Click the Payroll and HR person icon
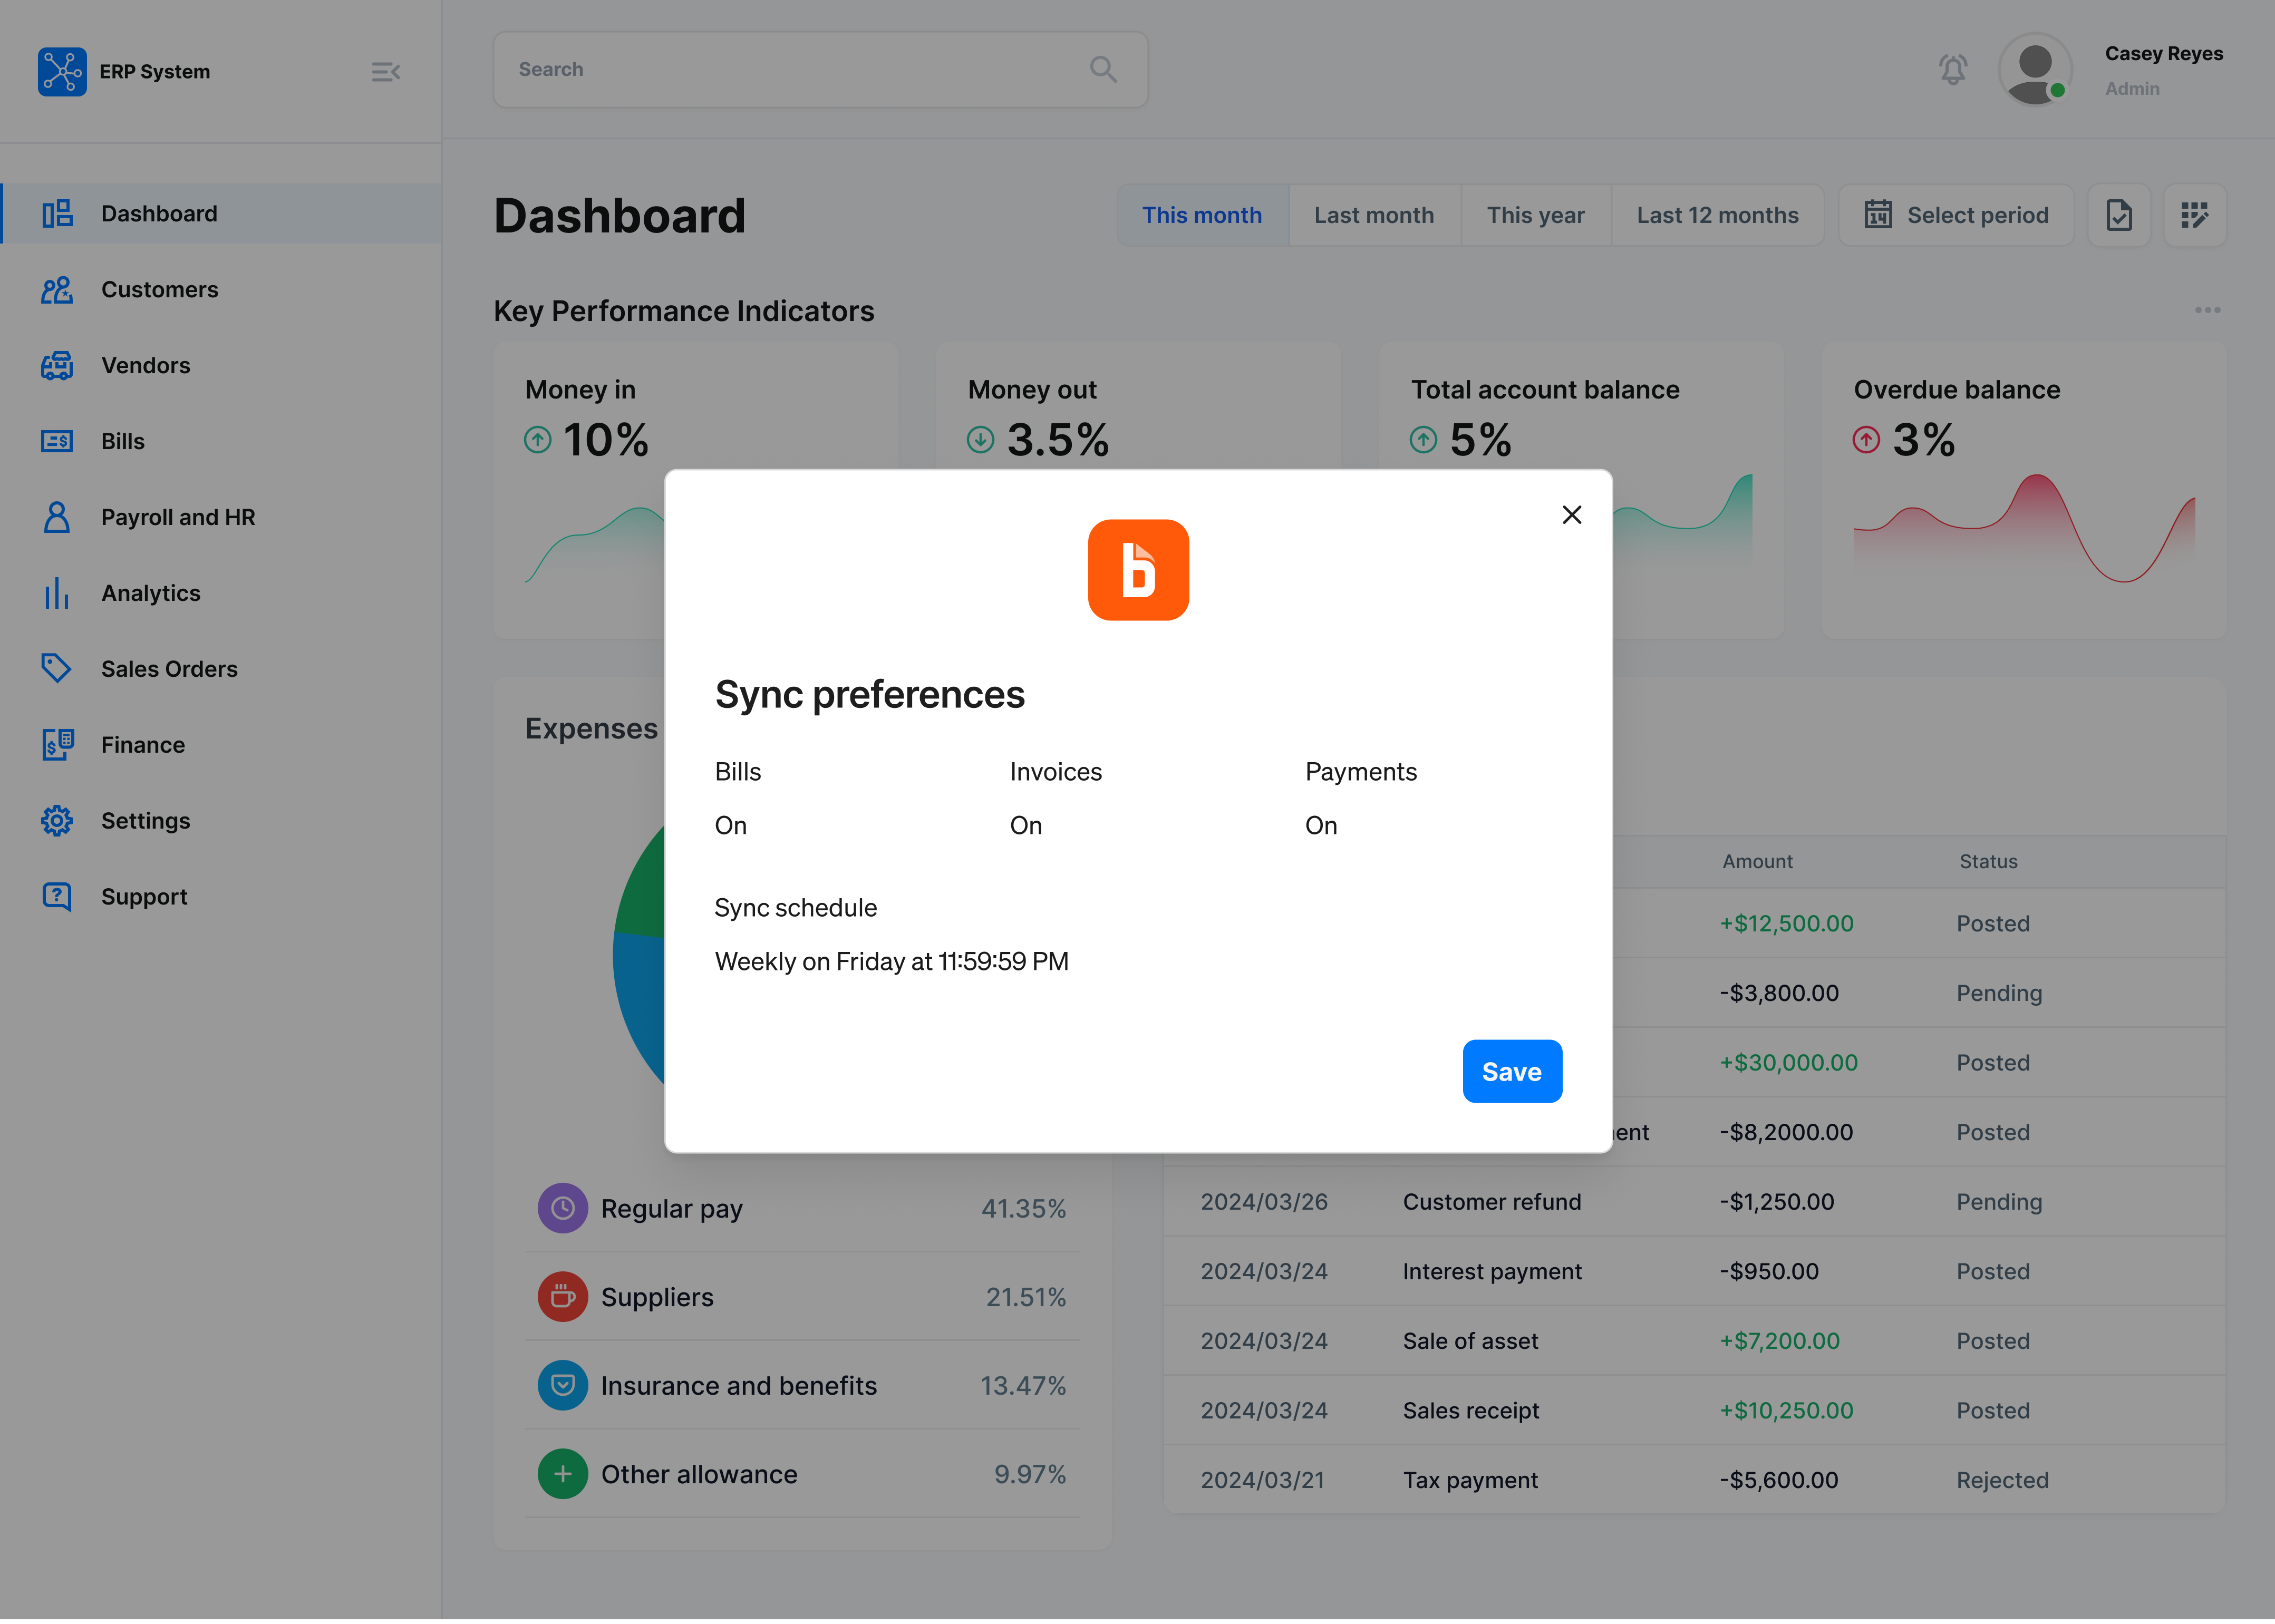 pos(57,517)
